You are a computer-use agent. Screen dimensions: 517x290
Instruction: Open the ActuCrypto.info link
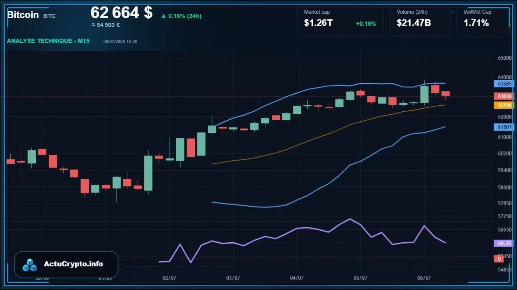(74, 264)
